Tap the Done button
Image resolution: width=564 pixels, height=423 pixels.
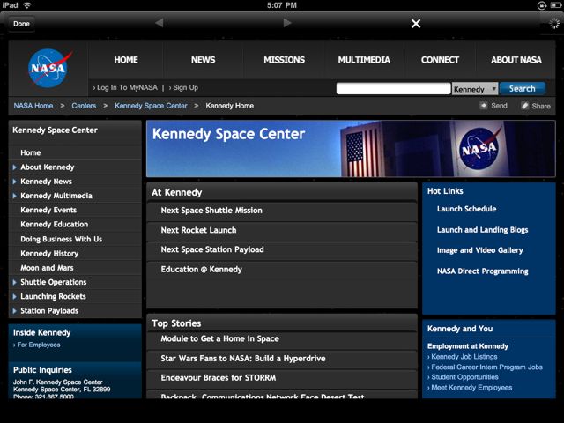21,24
